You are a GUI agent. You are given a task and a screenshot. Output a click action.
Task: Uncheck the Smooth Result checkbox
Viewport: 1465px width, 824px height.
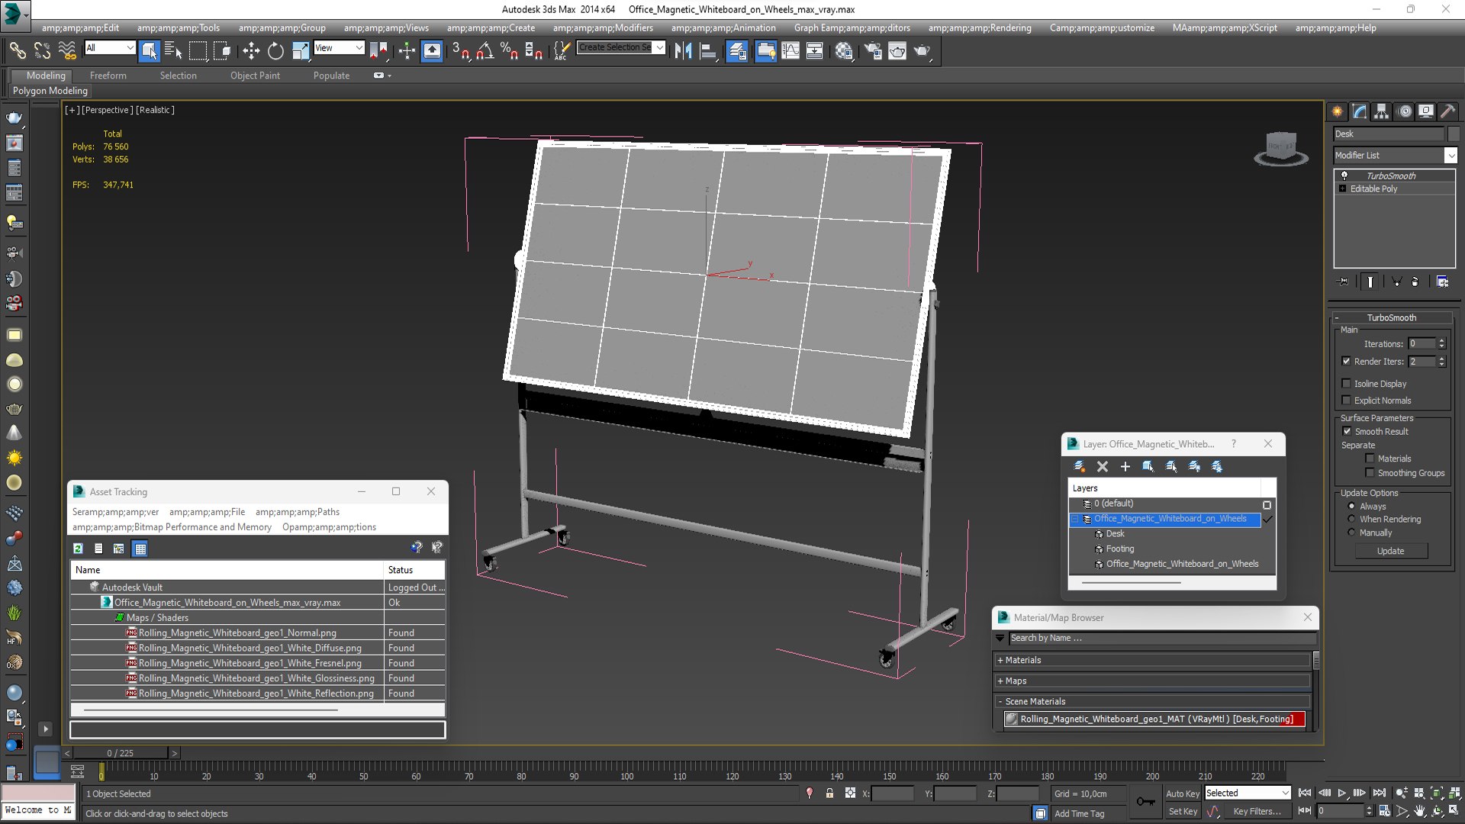[x=1347, y=431]
